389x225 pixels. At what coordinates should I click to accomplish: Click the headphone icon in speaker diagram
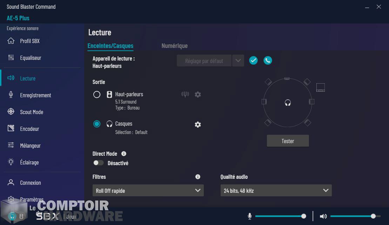pyautogui.click(x=288, y=103)
